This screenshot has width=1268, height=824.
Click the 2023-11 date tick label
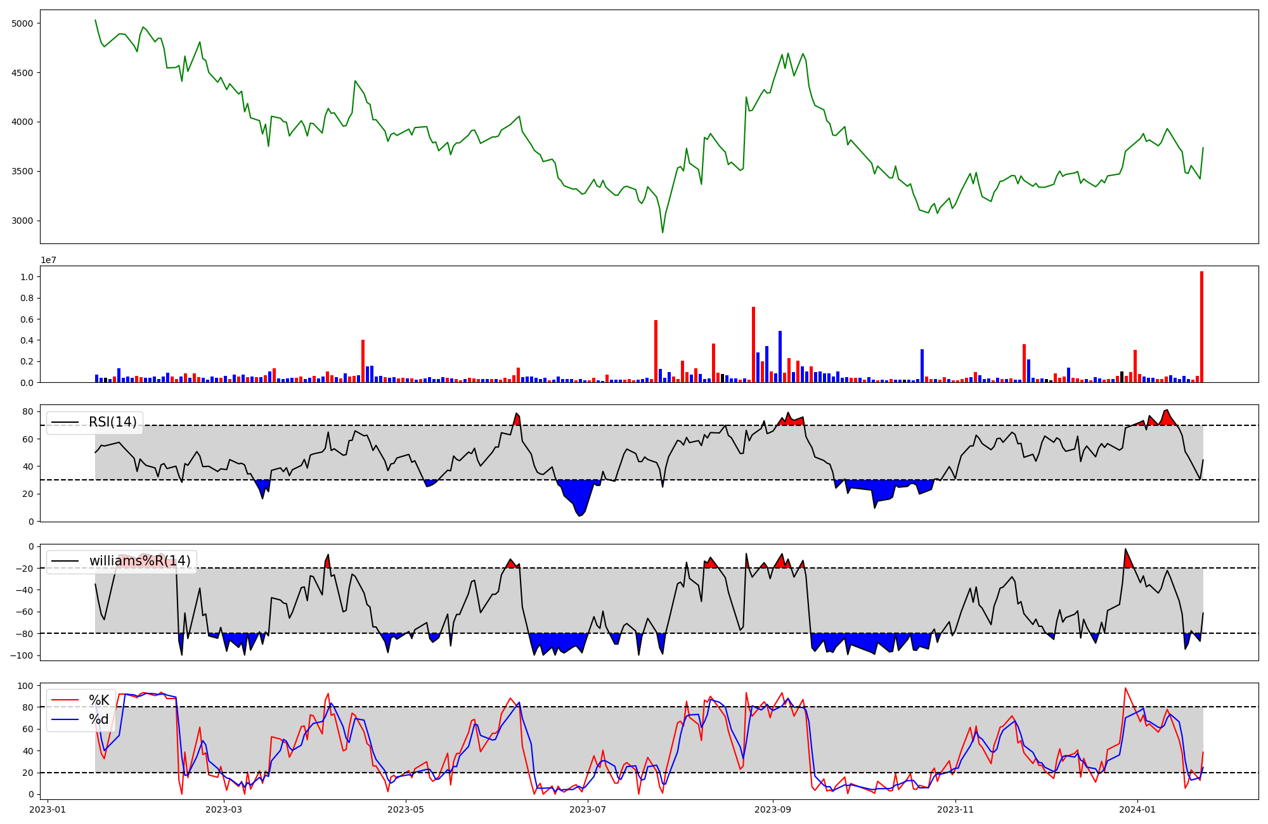955,809
